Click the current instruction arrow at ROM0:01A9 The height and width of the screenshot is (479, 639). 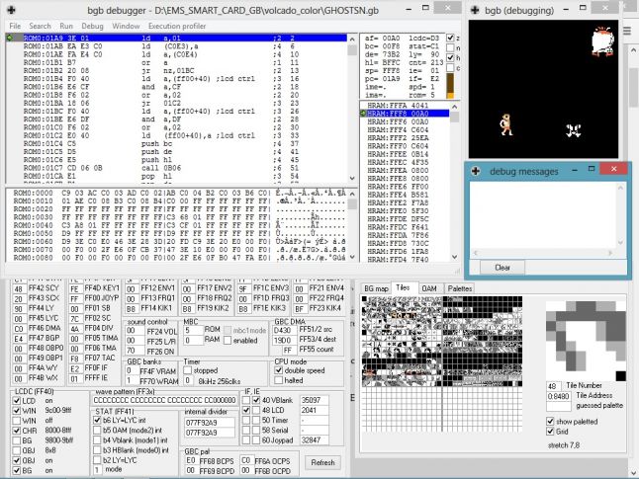pos(9,39)
